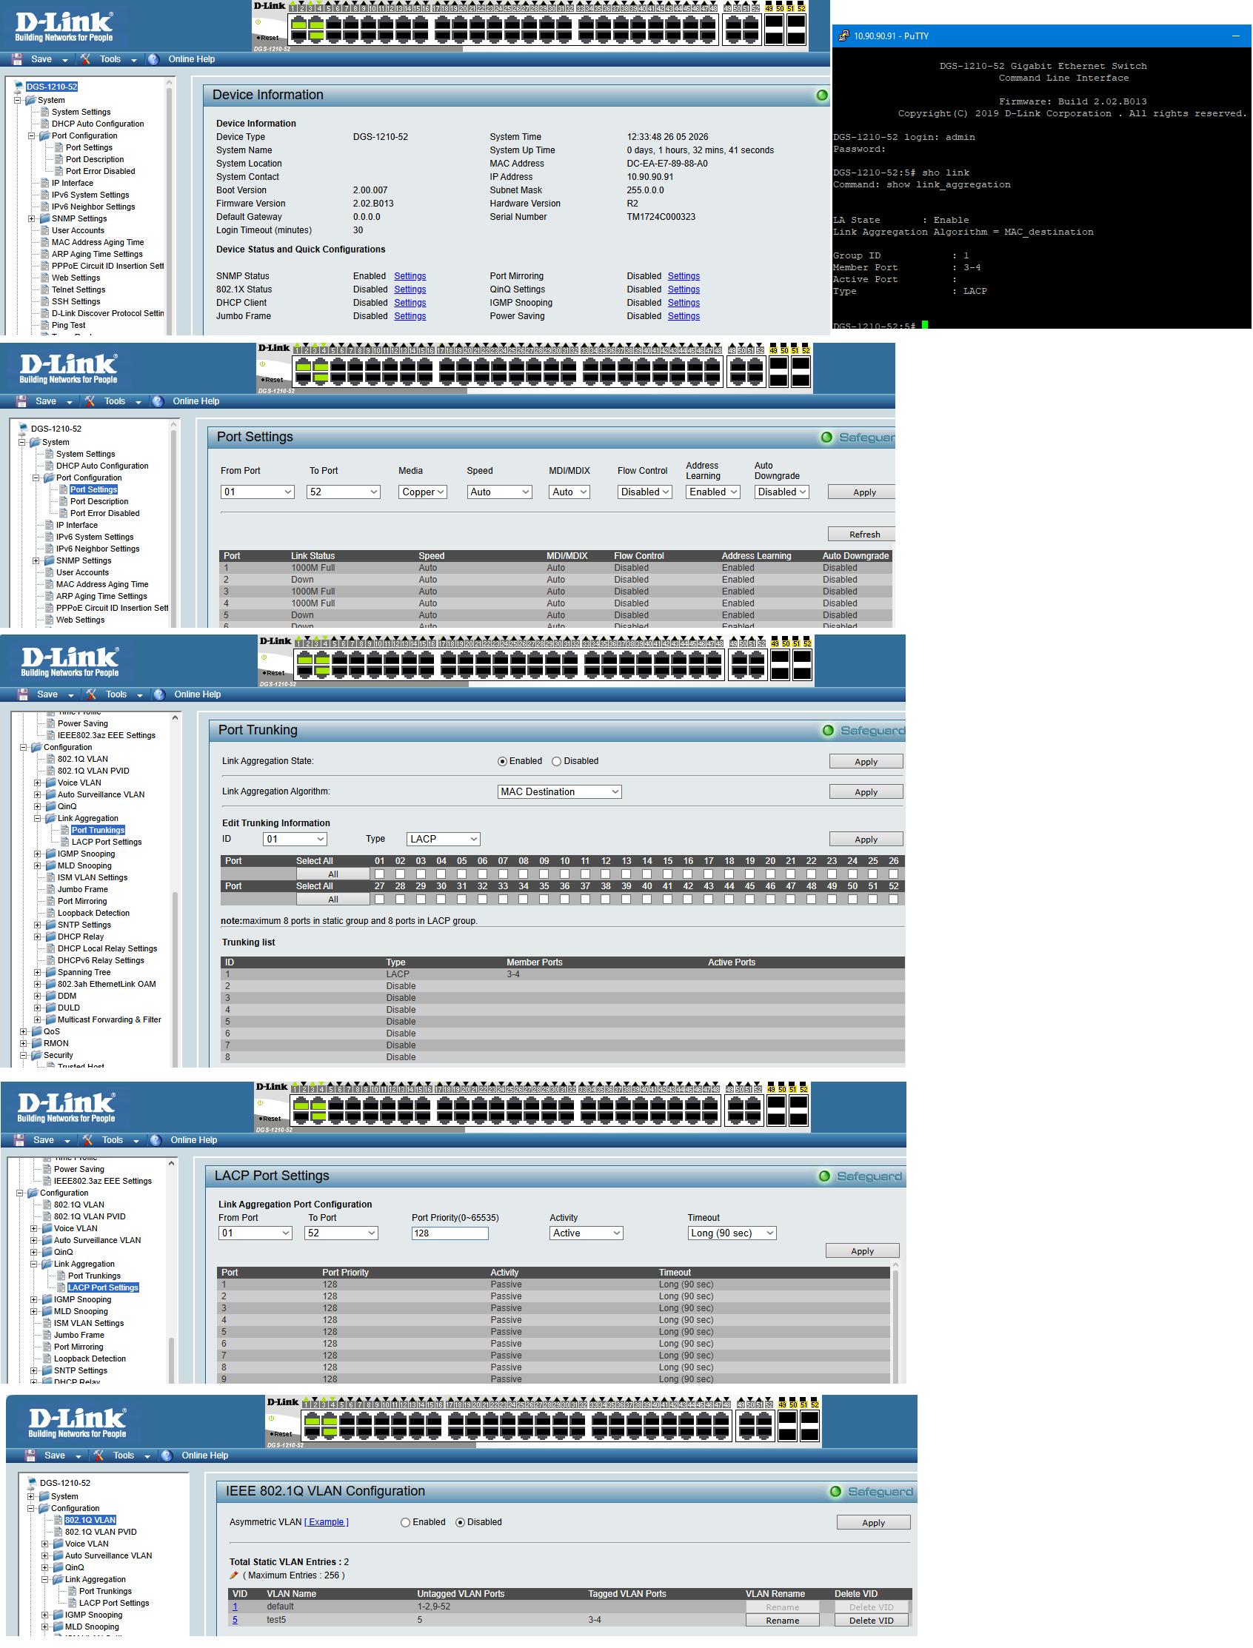1253x1648 pixels.
Task: Open VID 5 link in the VLAN table
Action: pyautogui.click(x=235, y=1621)
